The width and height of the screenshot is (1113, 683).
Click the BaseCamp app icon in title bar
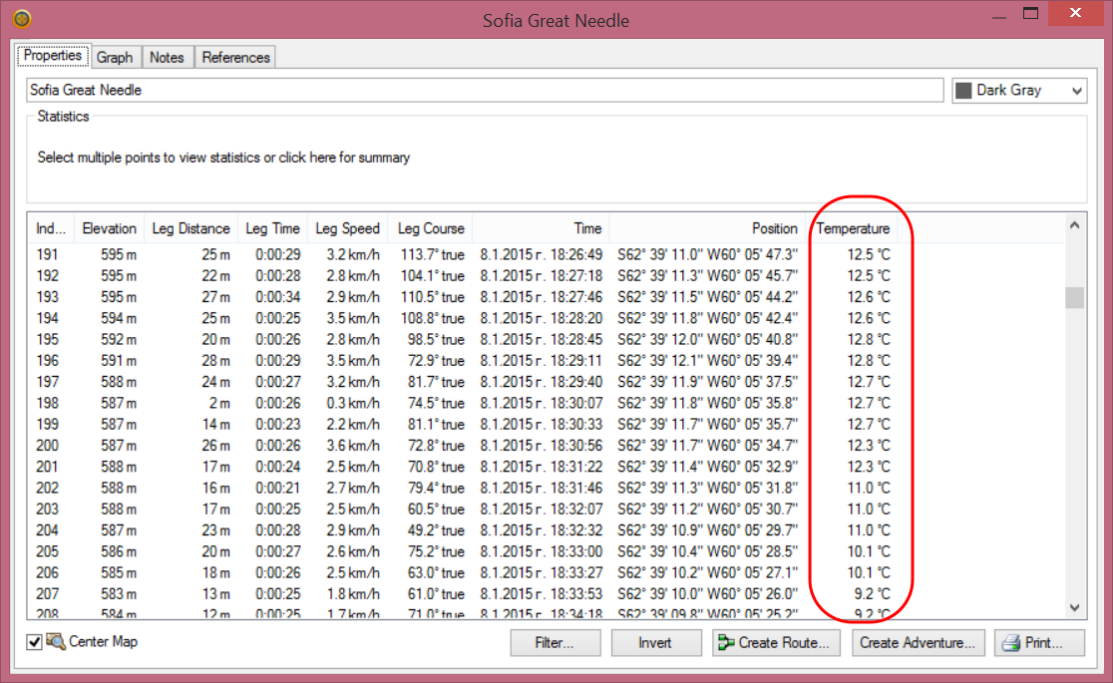(x=21, y=19)
